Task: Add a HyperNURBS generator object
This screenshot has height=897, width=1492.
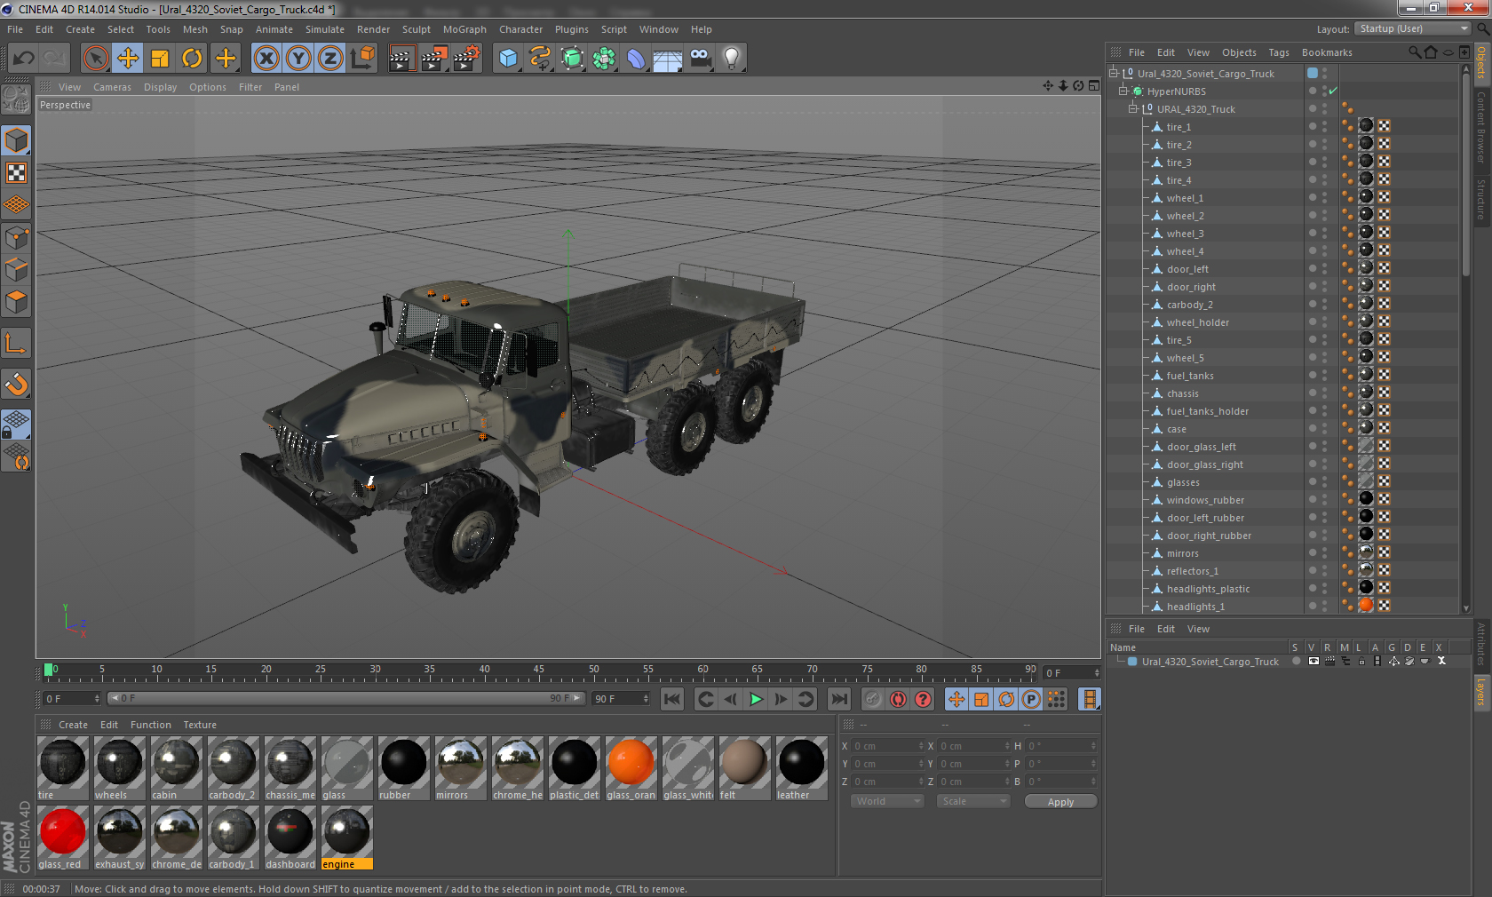Action: click(x=572, y=59)
